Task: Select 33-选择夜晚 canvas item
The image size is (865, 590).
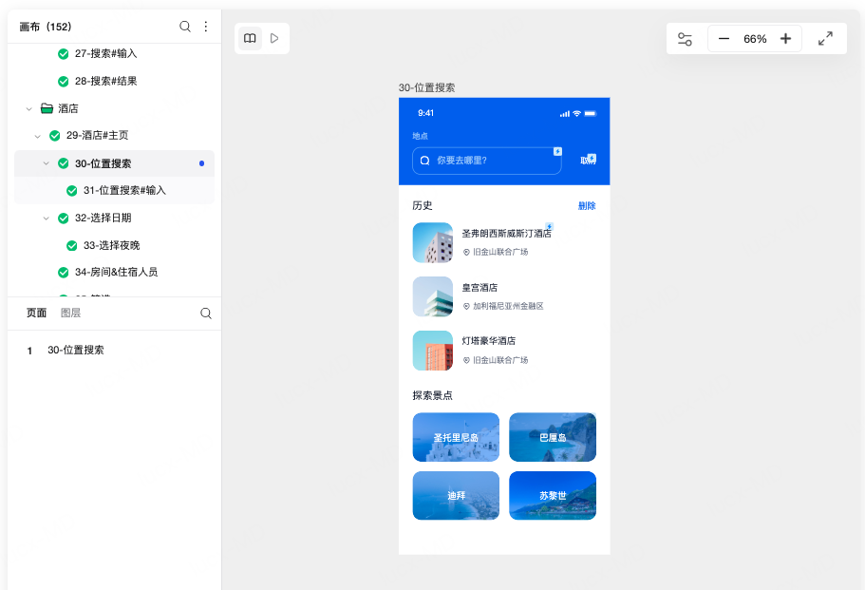Action: 111,246
